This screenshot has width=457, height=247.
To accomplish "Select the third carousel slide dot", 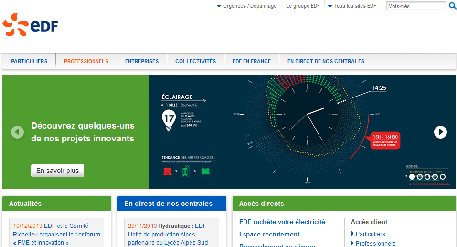I will click(427, 177).
